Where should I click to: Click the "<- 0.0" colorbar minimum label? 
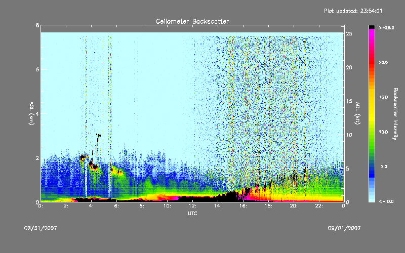[386, 201]
